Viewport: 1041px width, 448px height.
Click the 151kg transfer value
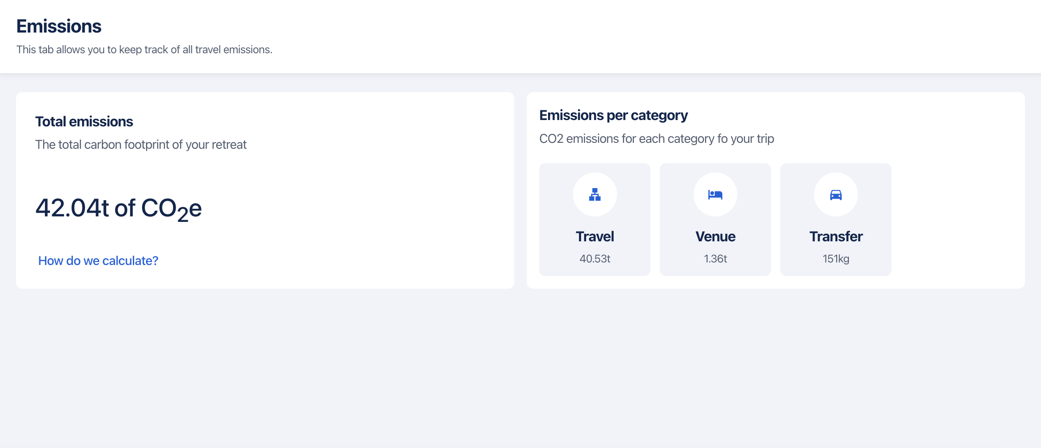tap(836, 259)
